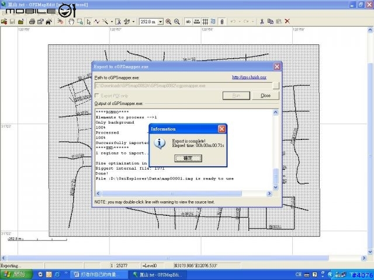Click the output log scroll left arrow

coord(98,193)
